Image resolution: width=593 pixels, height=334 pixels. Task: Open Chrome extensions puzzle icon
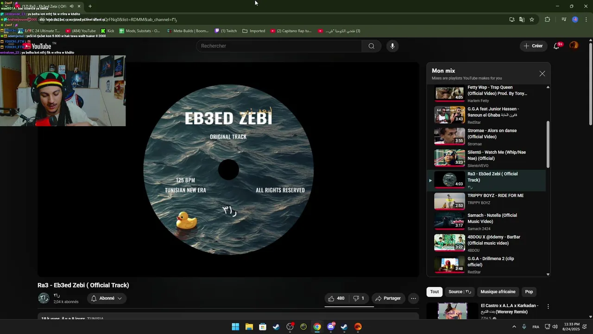547,19
